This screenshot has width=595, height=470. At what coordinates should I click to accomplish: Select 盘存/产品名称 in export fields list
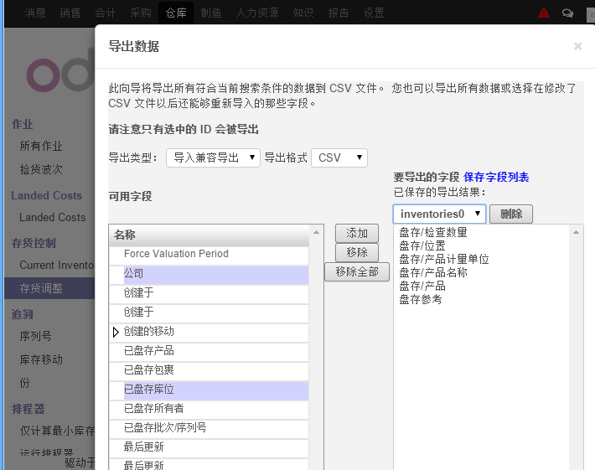click(433, 272)
